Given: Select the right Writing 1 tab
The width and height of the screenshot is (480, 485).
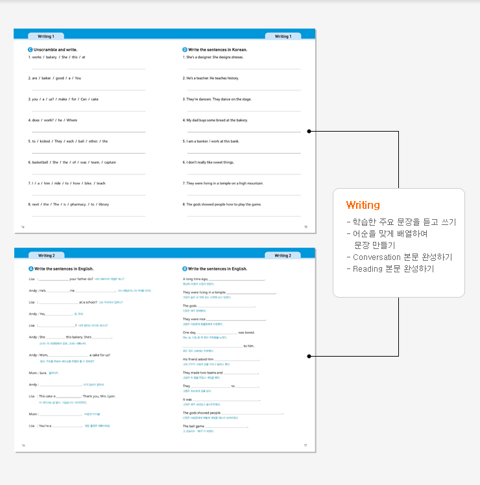Looking at the screenshot, I should click(283, 36).
